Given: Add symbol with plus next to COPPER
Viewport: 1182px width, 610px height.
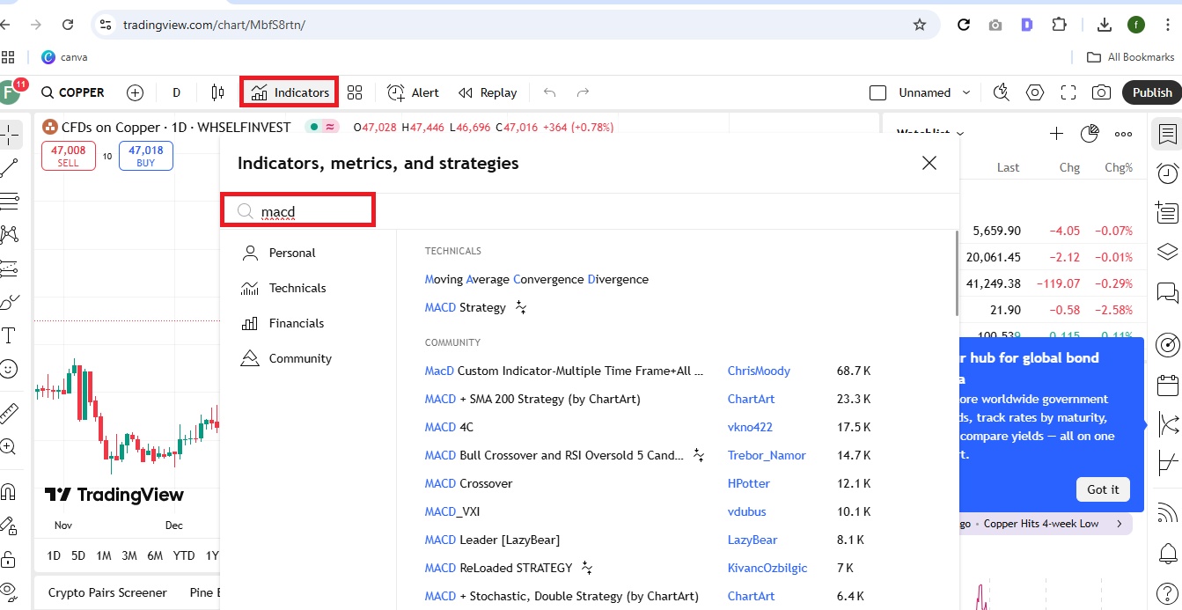Looking at the screenshot, I should [135, 92].
